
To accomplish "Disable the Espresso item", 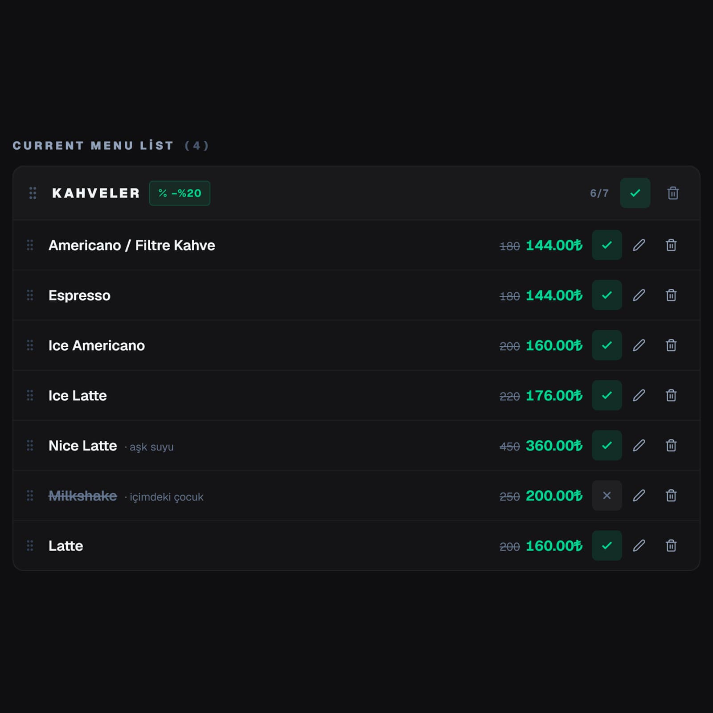I will tap(606, 295).
